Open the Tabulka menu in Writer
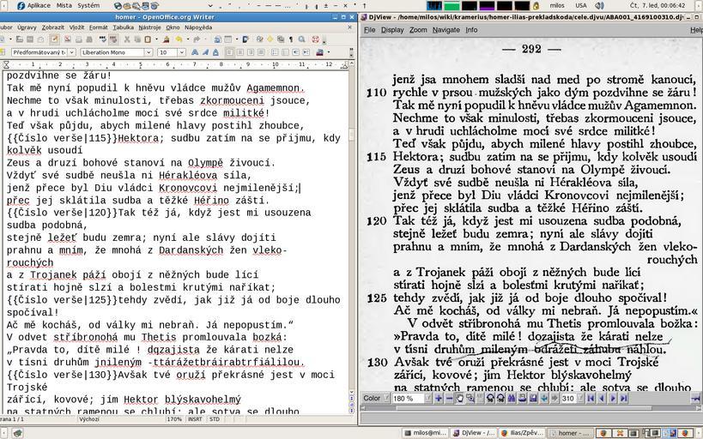 [123, 27]
